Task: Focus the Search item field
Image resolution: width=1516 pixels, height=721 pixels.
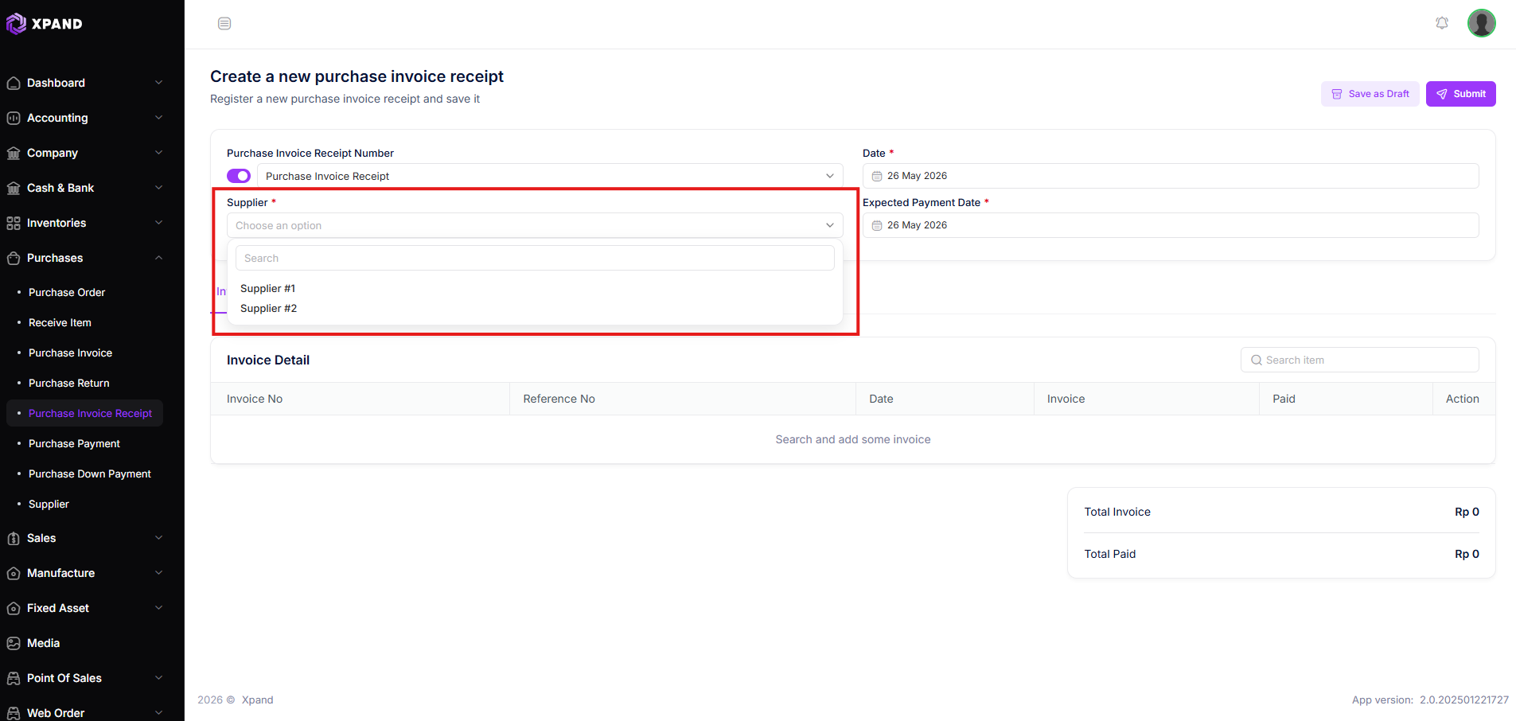Action: coord(1360,360)
